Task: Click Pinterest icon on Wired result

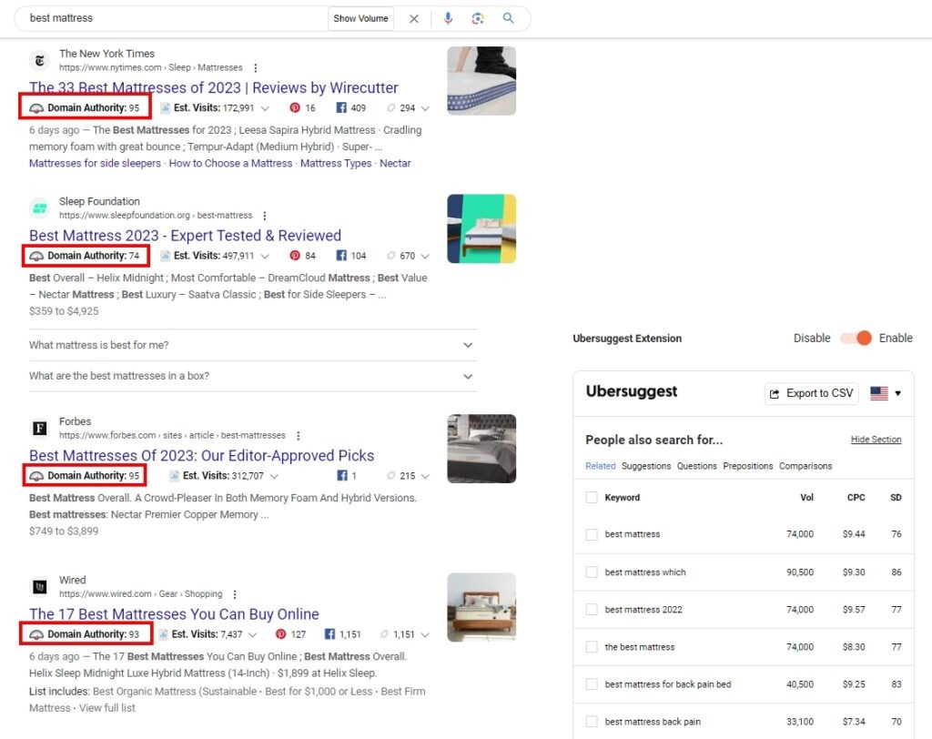Action: (x=281, y=634)
